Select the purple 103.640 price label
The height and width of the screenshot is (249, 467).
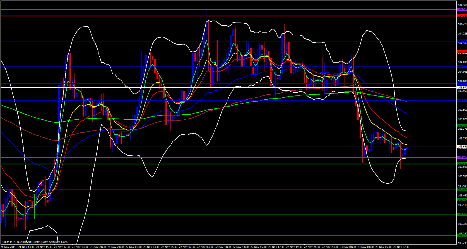[462, 157]
